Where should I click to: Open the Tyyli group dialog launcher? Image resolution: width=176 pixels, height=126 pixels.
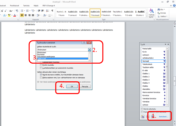pyautogui.click(x=154, y=19)
